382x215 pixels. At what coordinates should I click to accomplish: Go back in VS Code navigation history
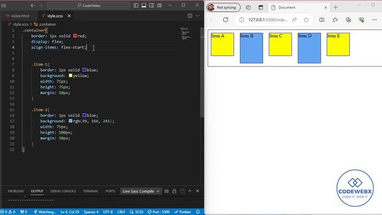(33, 5)
